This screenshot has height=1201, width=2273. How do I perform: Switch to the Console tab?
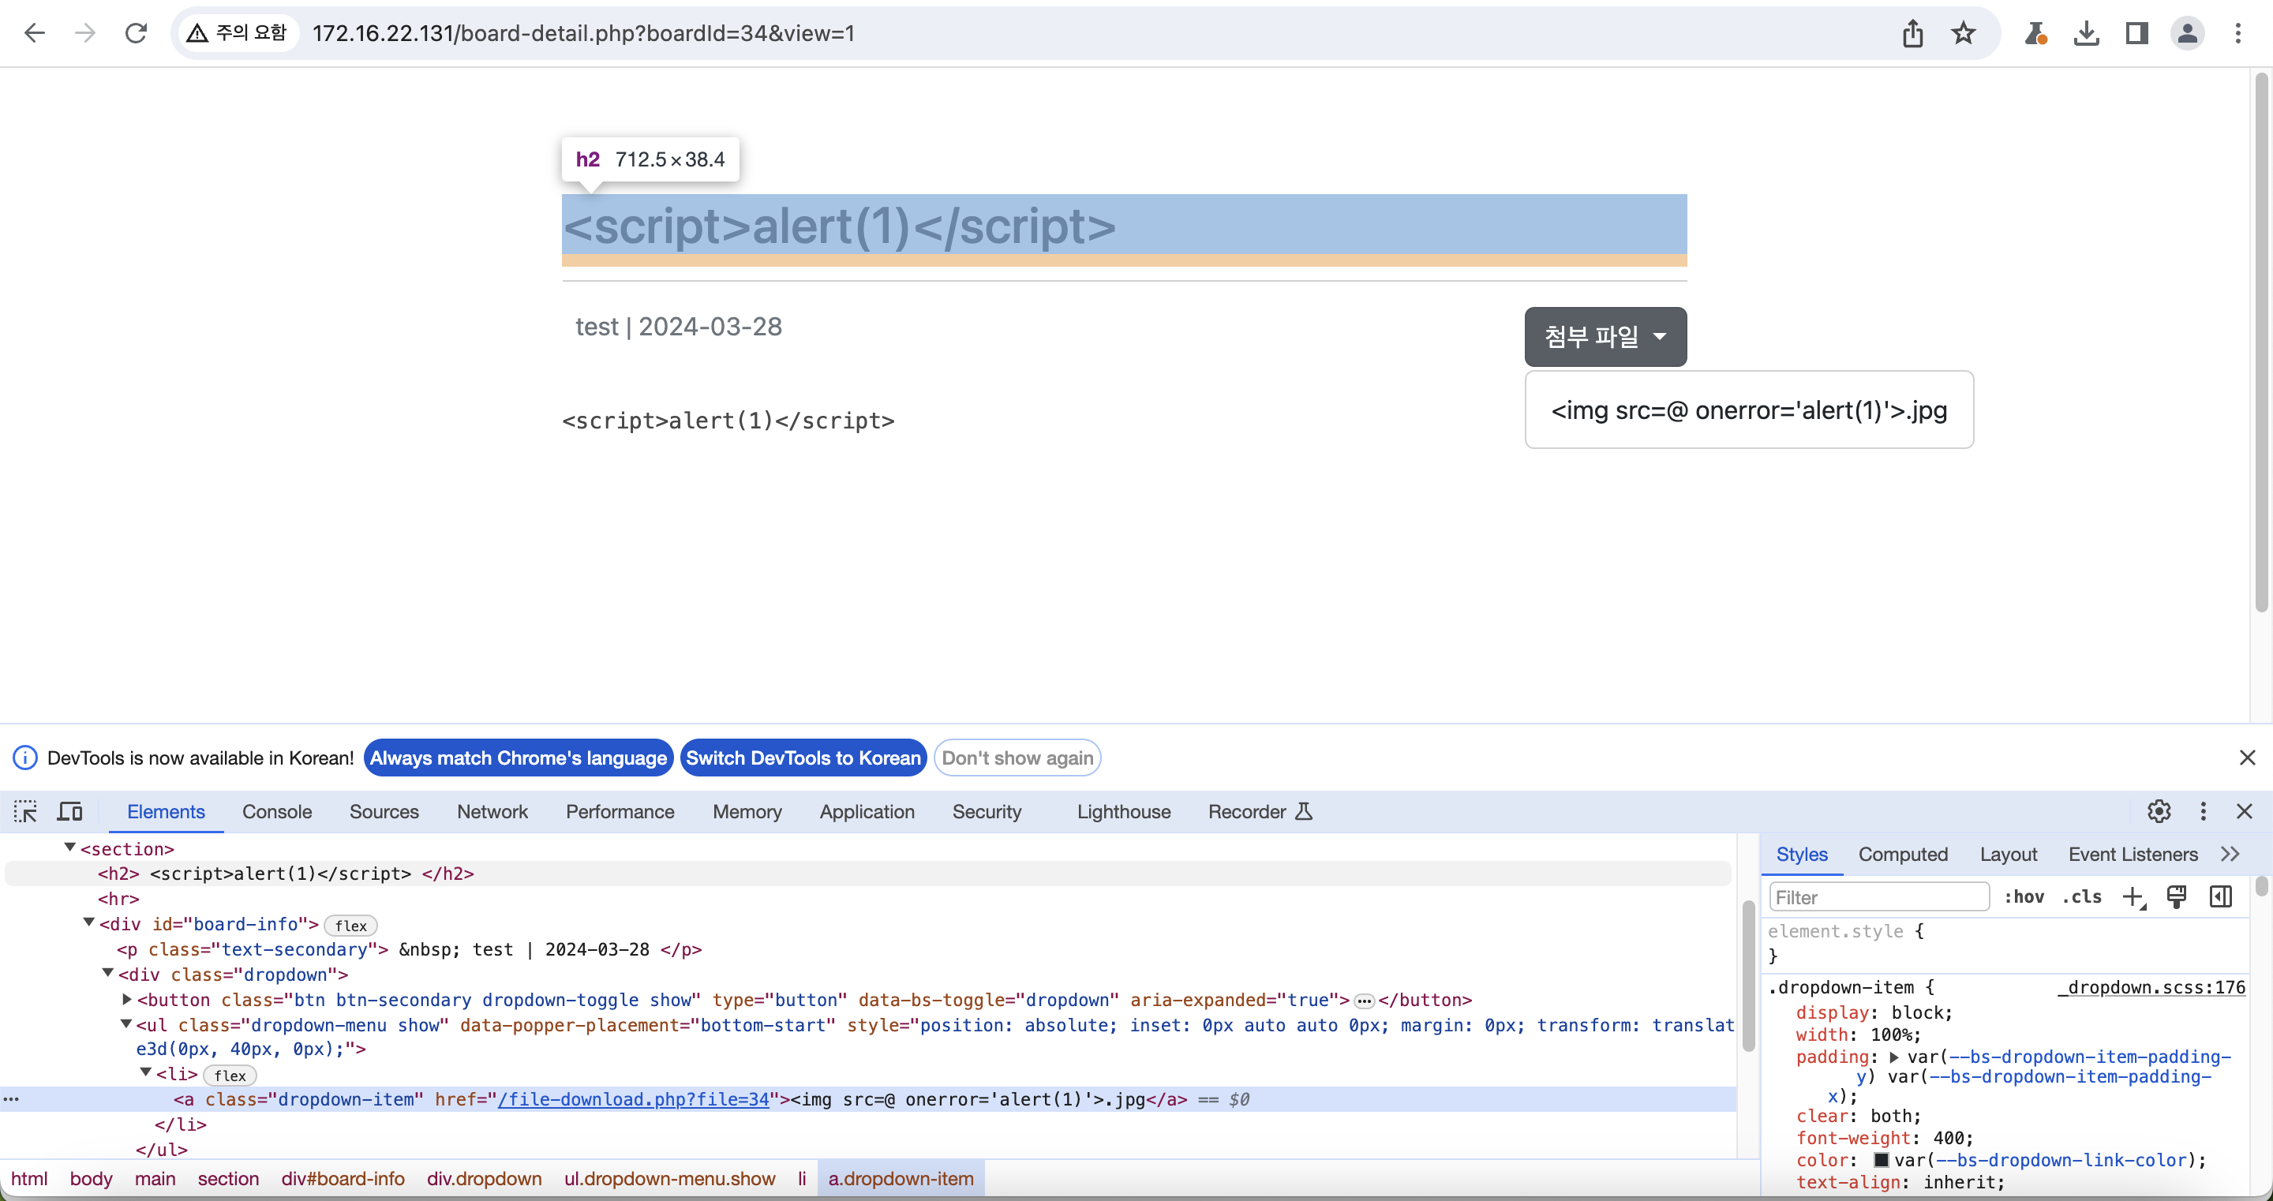[277, 811]
